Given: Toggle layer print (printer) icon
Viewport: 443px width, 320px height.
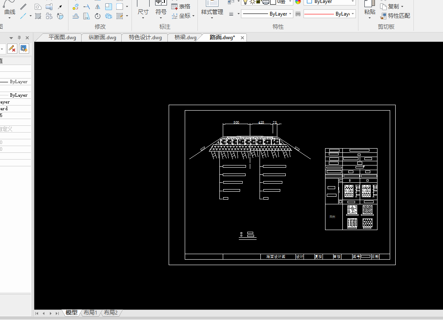Looking at the screenshot, I should point(266,2).
